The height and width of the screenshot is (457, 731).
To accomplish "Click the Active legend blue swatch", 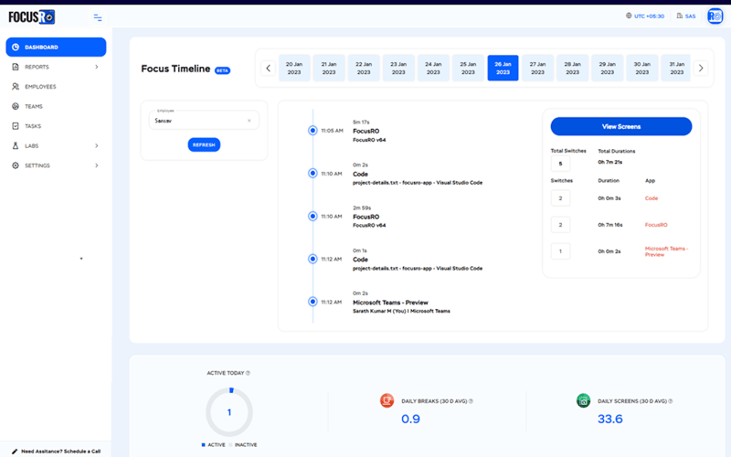I will [203, 445].
